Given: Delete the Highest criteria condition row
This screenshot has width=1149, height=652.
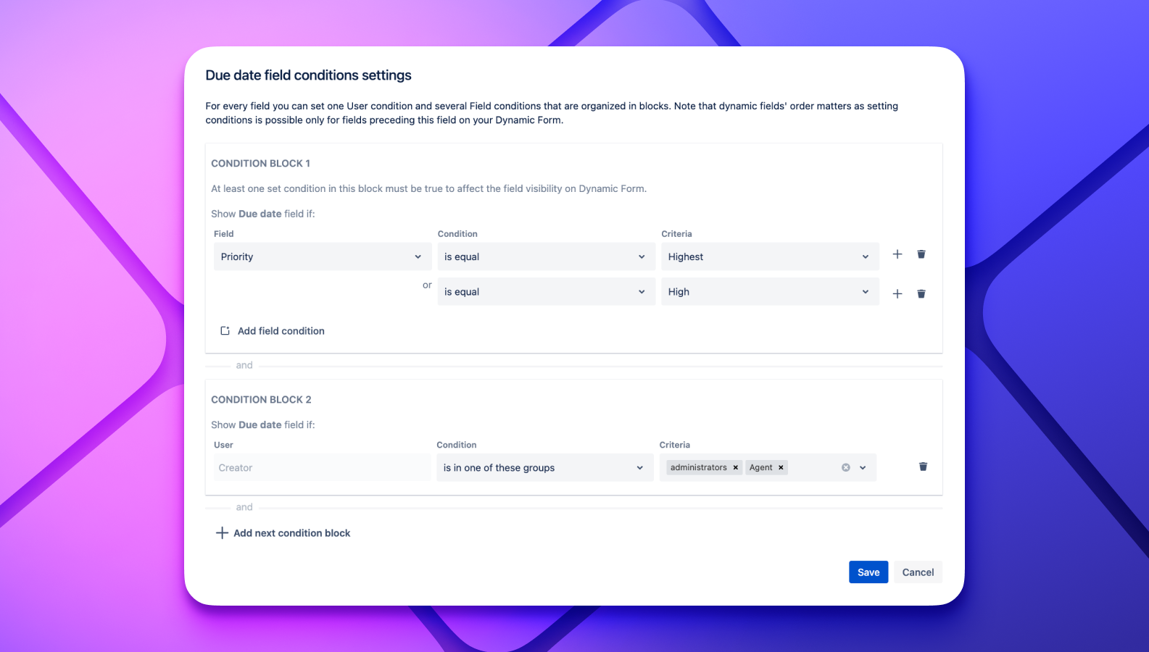Looking at the screenshot, I should [x=921, y=254].
